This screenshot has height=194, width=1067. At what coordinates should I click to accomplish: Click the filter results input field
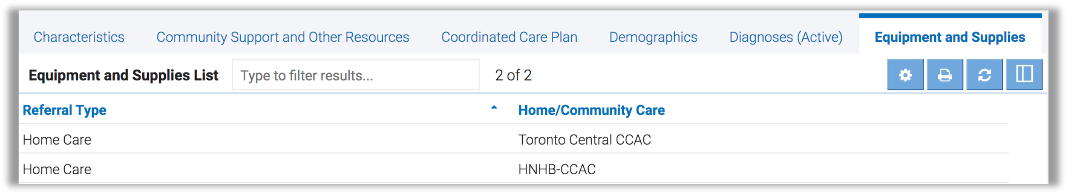point(355,75)
